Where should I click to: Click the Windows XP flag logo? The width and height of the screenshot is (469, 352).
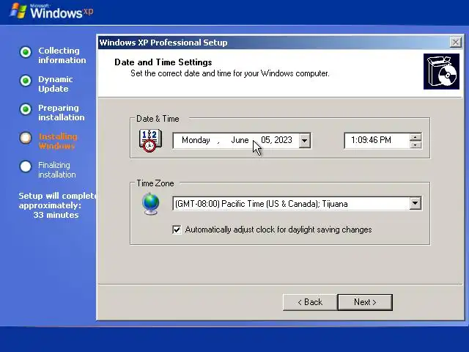point(18,11)
